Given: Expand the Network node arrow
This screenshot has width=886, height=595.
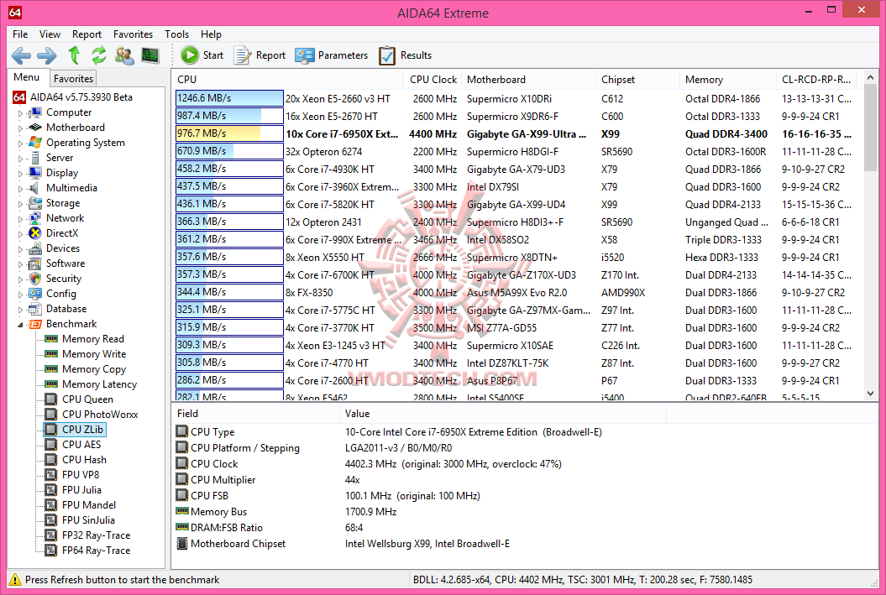Looking at the screenshot, I should pyautogui.click(x=21, y=218).
